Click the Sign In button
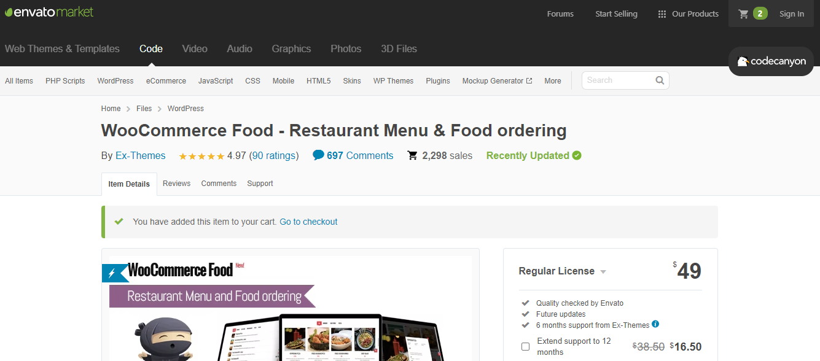The width and height of the screenshot is (820, 361). pos(792,14)
